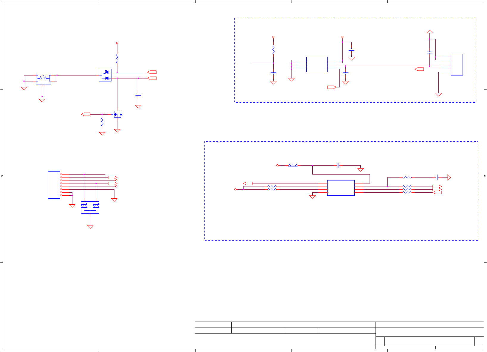This screenshot has width=487, height=352.
Task: Click the IC rectangle in lower dashed box
Action: tap(341, 188)
